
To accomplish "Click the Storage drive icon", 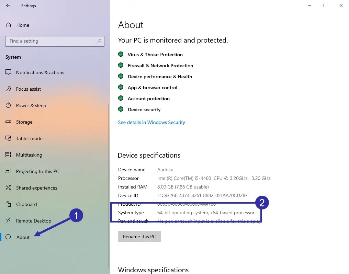I will [x=9, y=122].
